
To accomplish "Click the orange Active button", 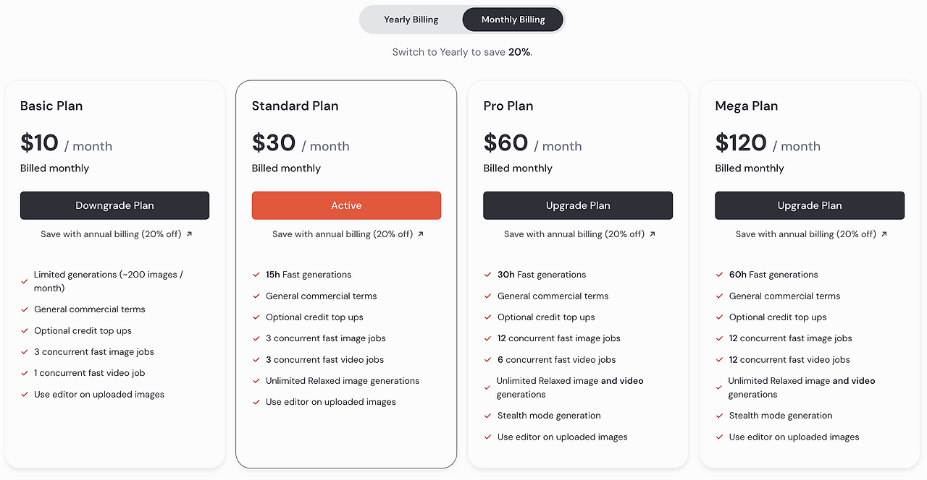I will point(346,205).
